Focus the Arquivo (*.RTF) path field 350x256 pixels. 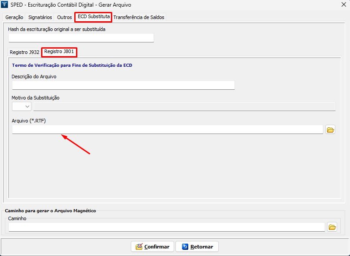[x=167, y=130]
